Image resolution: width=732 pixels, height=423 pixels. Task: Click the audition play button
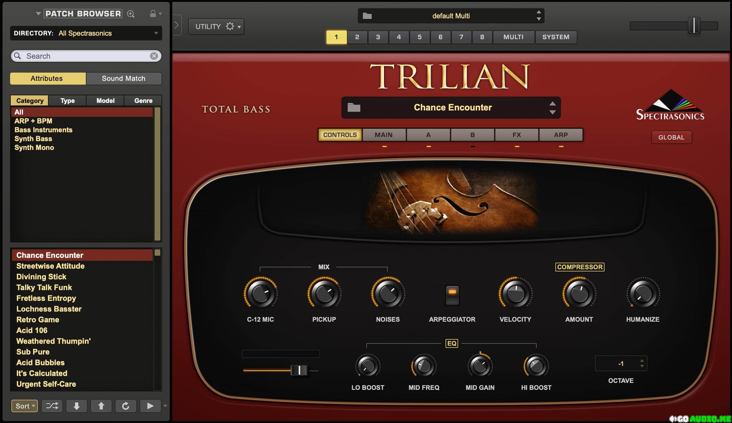point(150,406)
